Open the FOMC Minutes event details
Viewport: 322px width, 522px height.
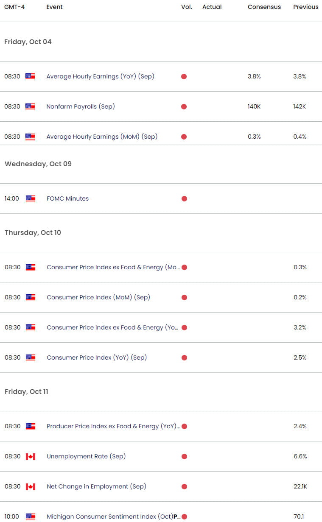(x=67, y=198)
